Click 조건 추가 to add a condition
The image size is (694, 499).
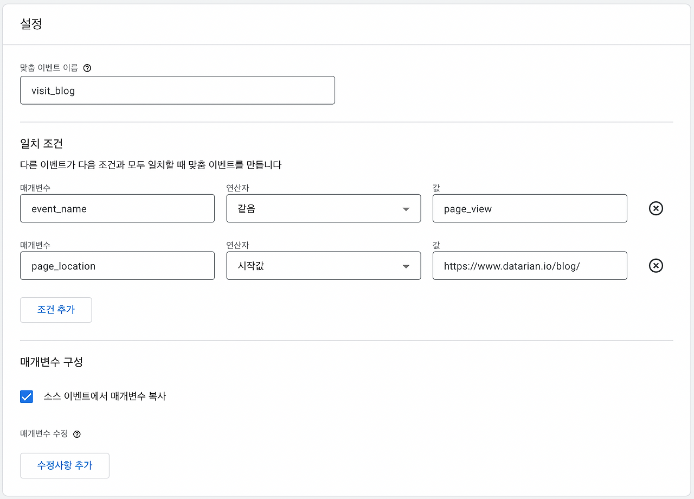pos(55,310)
